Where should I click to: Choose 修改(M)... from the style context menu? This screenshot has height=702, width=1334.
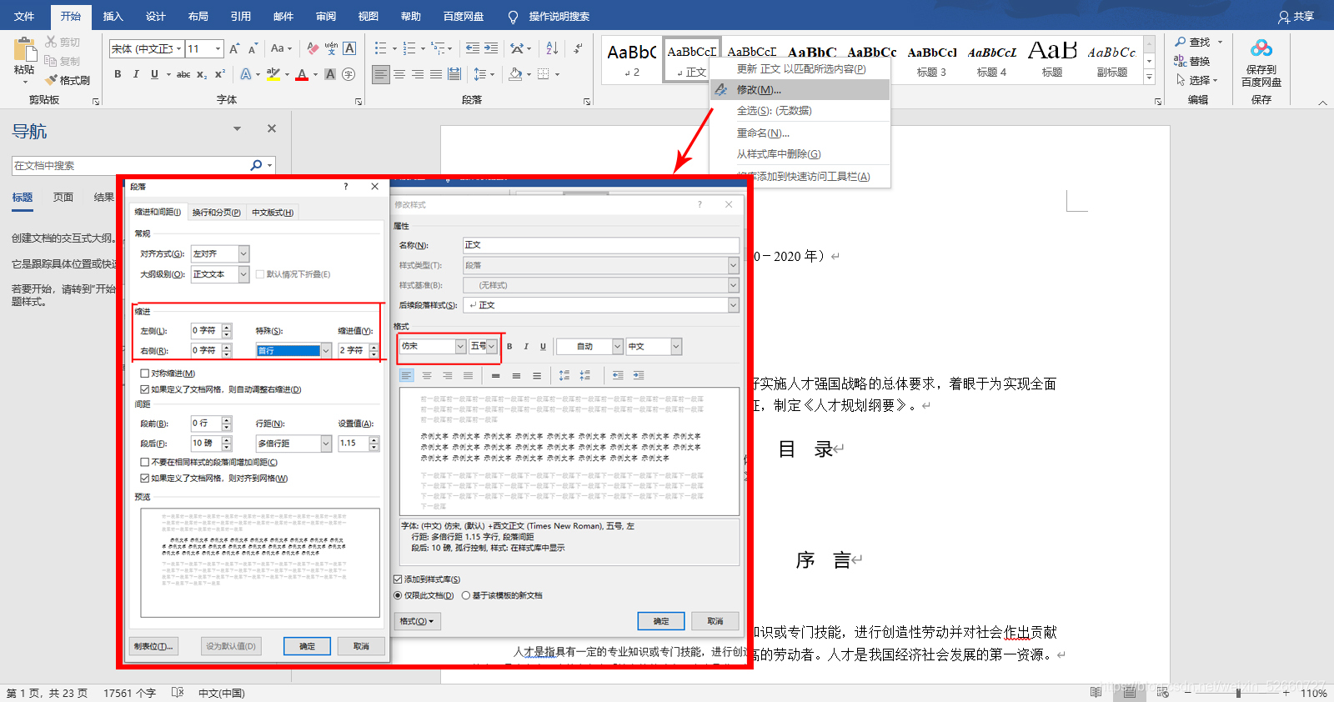(x=800, y=89)
